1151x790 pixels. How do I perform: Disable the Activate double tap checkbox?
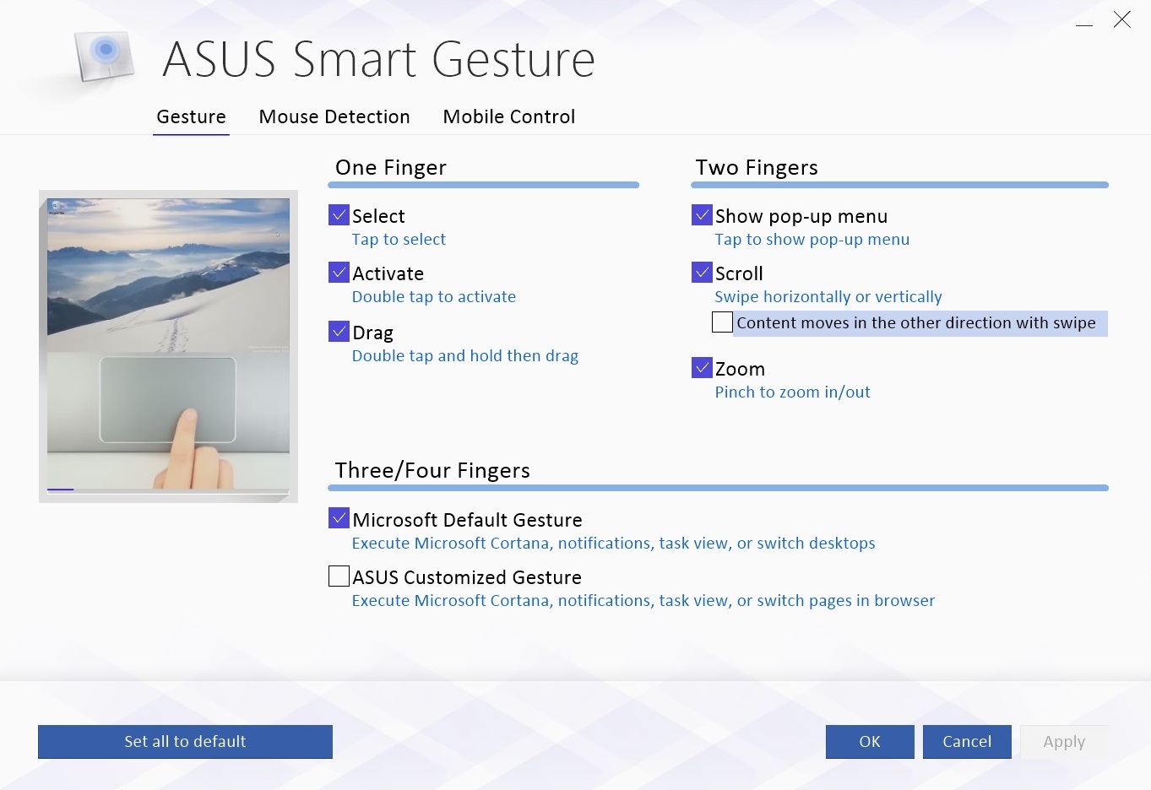point(339,273)
